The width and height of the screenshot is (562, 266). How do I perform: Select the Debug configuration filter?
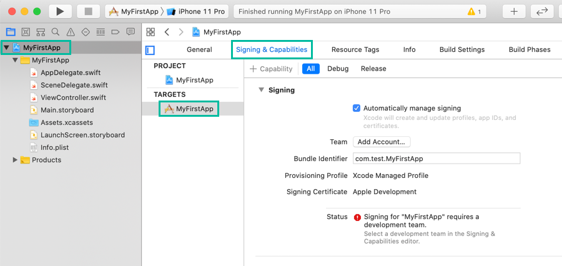pyautogui.click(x=338, y=69)
